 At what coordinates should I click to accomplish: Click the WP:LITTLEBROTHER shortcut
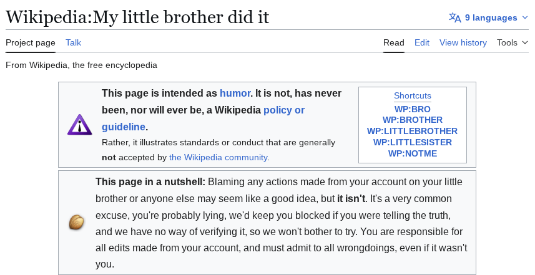[x=413, y=131]
